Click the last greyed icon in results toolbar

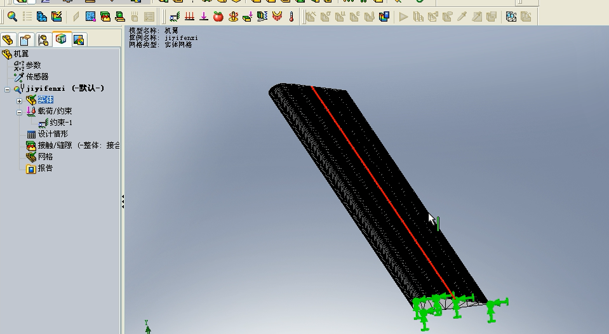pyautogui.click(x=526, y=17)
